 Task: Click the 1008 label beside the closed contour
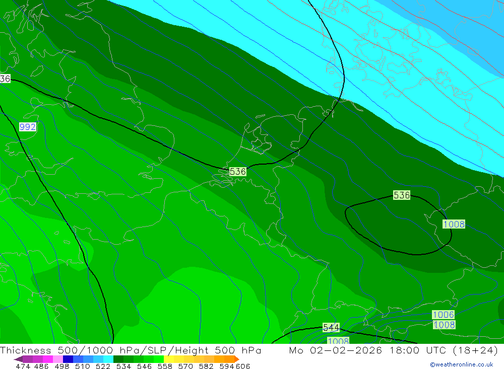tap(454, 224)
